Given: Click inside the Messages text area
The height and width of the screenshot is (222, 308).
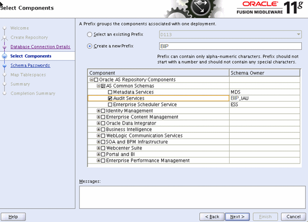Looking at the screenshot, I should tap(192, 198).
